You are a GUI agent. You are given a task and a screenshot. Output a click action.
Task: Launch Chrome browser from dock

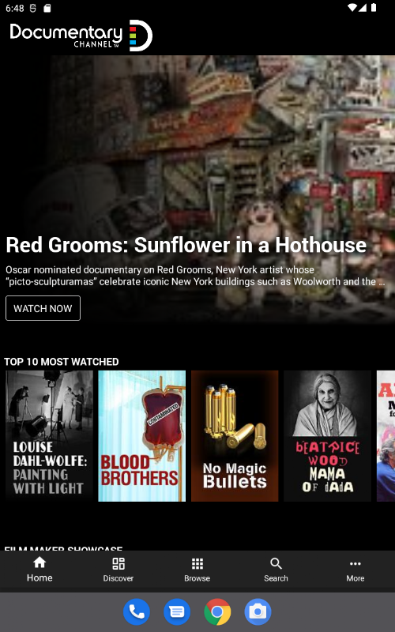[217, 611]
